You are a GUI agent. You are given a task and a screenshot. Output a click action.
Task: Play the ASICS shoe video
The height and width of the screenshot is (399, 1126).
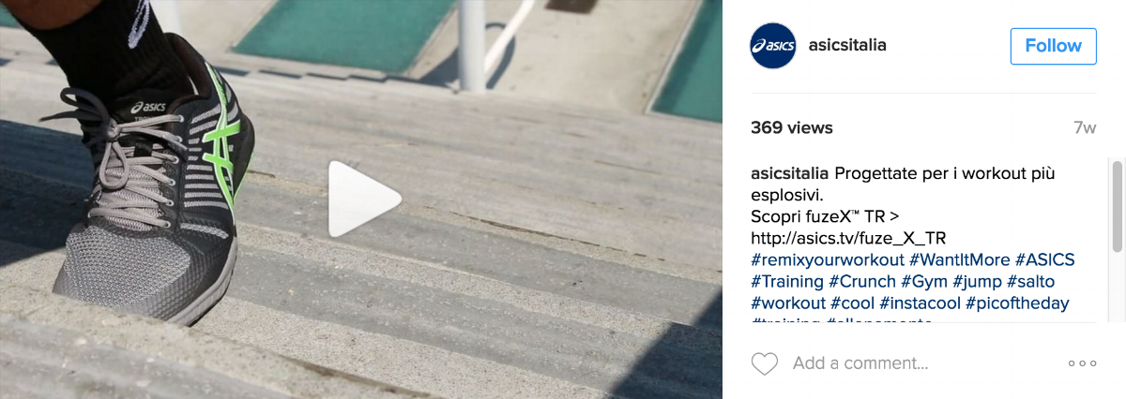point(364,199)
